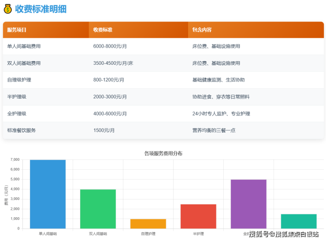This screenshot has width=326, height=241.
Task: Click the 营养均衡的三餐一点 cell
Action: 213,130
